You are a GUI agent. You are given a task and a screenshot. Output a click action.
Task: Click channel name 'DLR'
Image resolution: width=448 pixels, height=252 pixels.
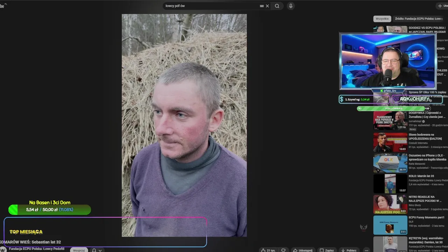[411, 222]
